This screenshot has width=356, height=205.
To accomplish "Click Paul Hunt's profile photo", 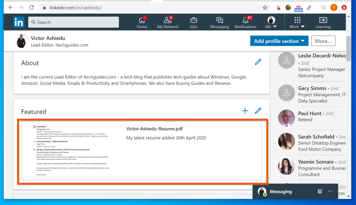I will click(x=287, y=118).
